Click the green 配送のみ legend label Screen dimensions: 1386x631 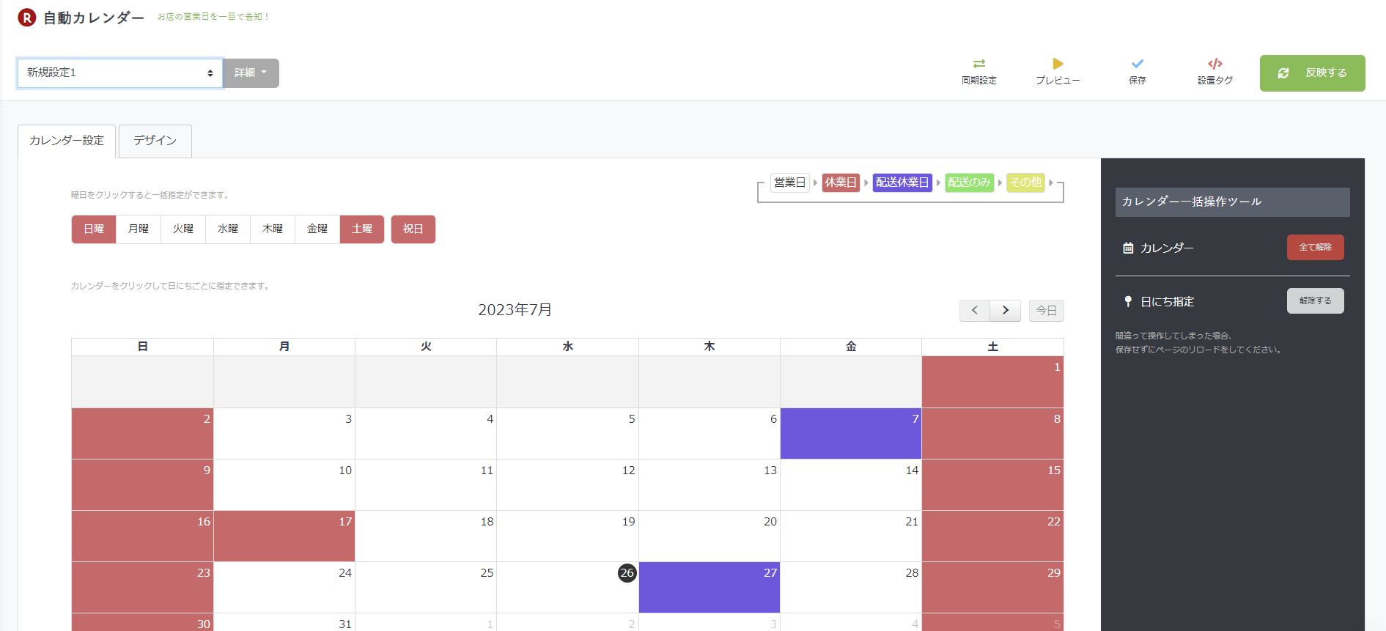969,182
